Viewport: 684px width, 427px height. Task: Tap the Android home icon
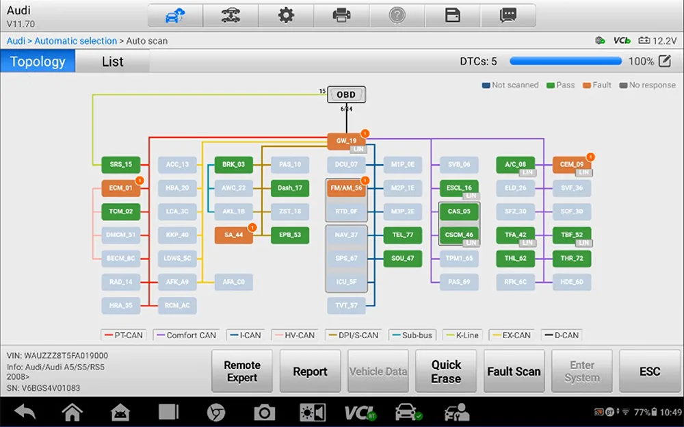click(72, 412)
